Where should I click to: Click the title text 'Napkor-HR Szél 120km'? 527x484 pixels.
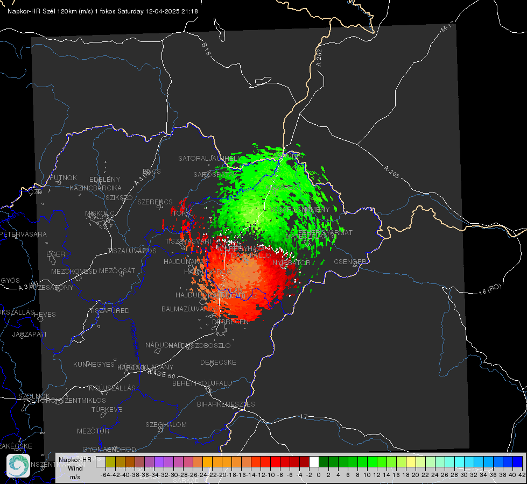click(43, 11)
